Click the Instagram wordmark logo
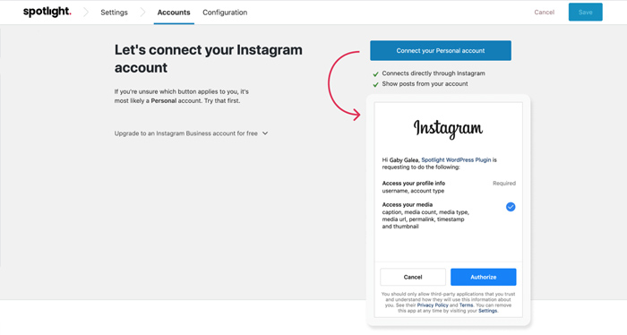This screenshot has height=335, width=627. [x=448, y=129]
